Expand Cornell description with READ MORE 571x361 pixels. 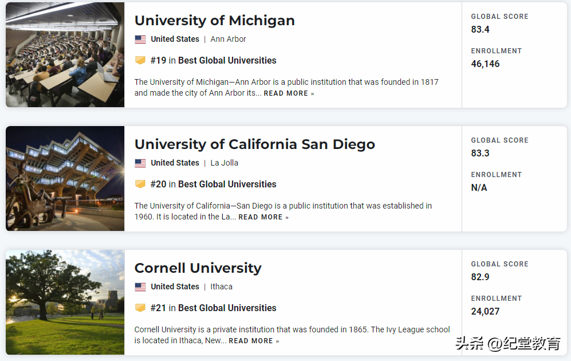tap(254, 341)
